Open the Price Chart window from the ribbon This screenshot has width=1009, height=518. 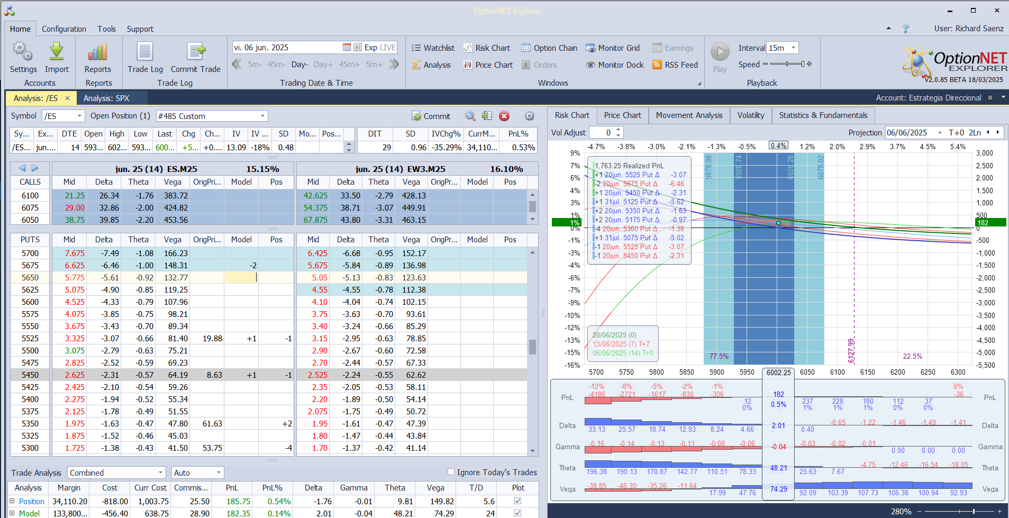click(x=488, y=65)
